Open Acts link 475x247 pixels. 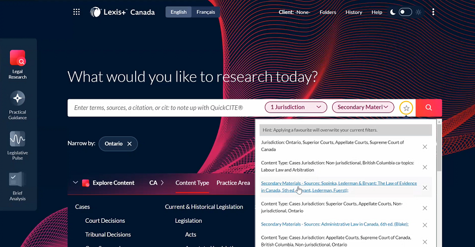click(x=190, y=234)
